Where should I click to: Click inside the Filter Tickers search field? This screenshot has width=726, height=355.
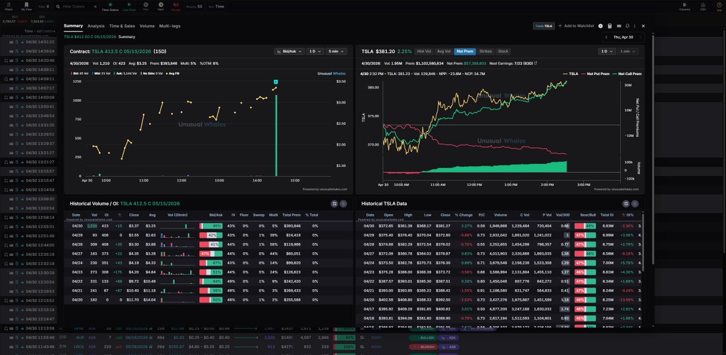pyautogui.click(x=76, y=7)
